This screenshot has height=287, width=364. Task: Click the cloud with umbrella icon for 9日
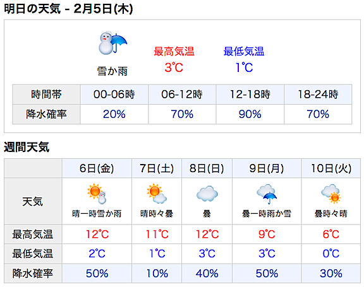click(267, 194)
